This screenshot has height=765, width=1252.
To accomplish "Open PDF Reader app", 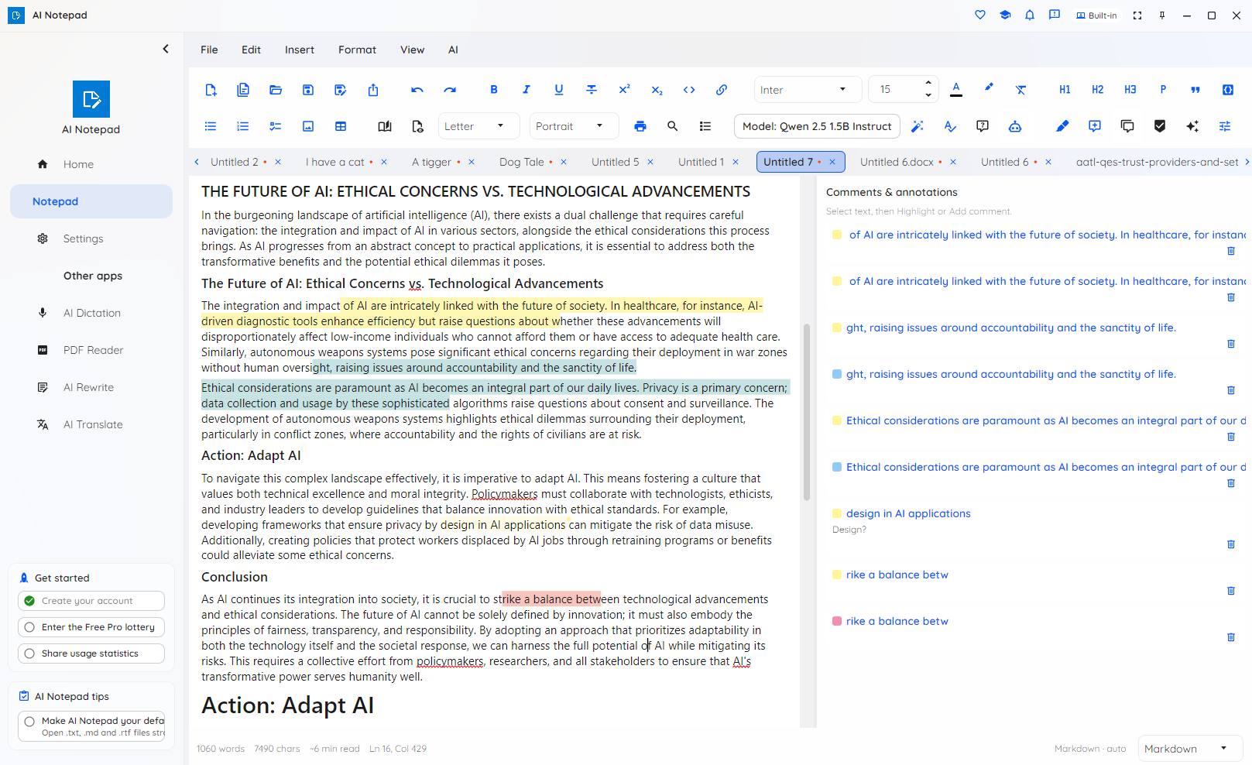I will [91, 350].
